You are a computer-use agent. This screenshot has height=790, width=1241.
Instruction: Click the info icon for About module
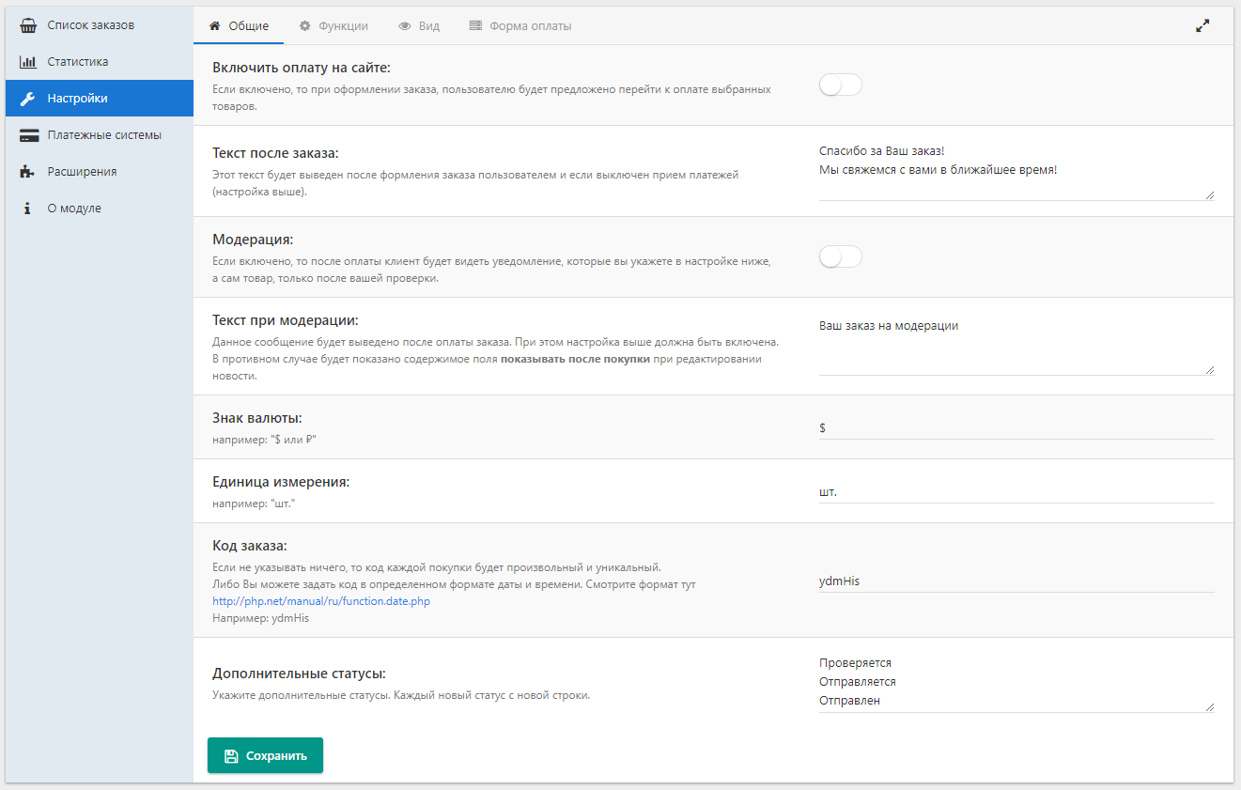tap(28, 209)
